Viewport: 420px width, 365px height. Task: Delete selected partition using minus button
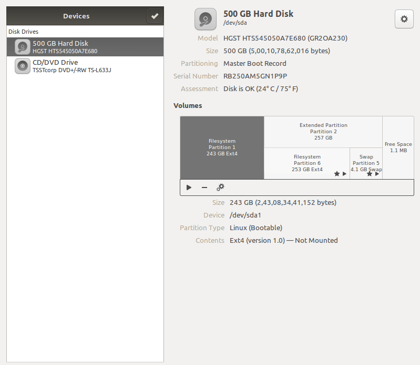click(204, 188)
